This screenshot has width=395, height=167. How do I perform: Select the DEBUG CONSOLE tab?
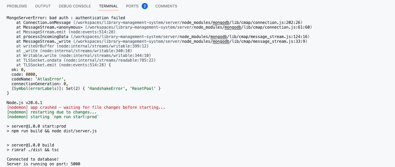click(75, 6)
